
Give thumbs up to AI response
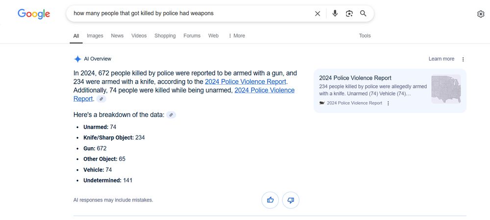270,200
